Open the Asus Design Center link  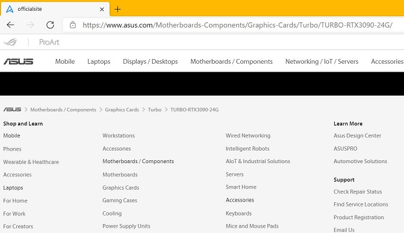point(358,135)
